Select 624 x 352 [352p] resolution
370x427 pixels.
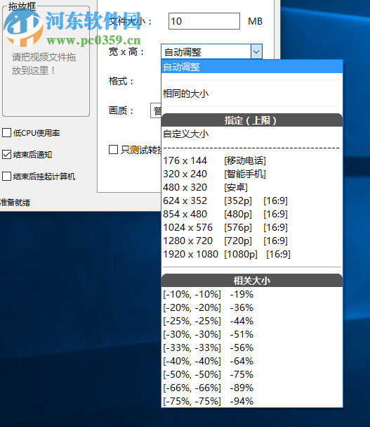tap(252, 200)
